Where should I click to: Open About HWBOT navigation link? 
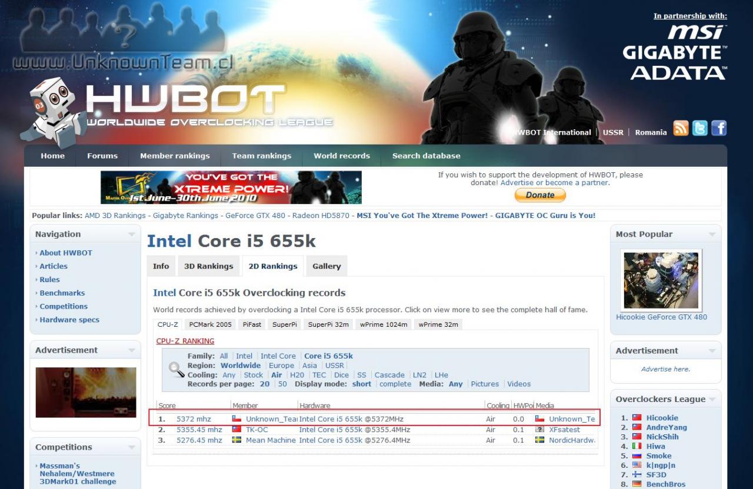click(x=66, y=253)
